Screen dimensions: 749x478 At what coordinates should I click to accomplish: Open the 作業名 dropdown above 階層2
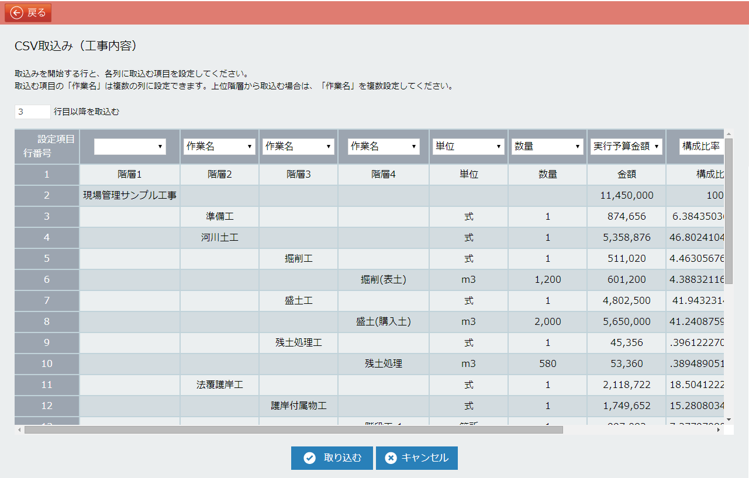coord(219,147)
